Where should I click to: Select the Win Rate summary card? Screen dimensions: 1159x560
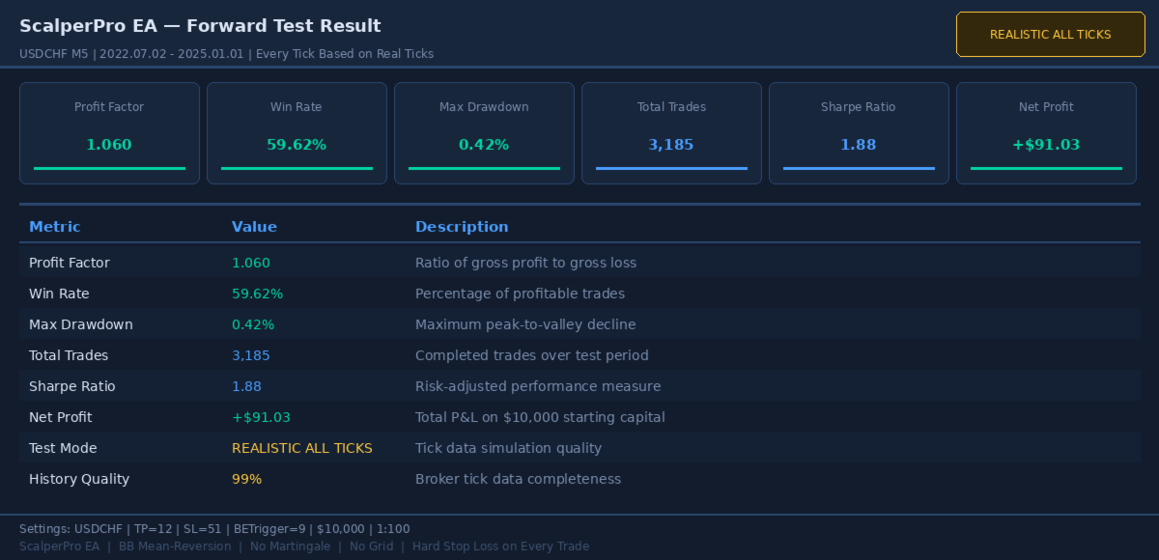pos(297,132)
